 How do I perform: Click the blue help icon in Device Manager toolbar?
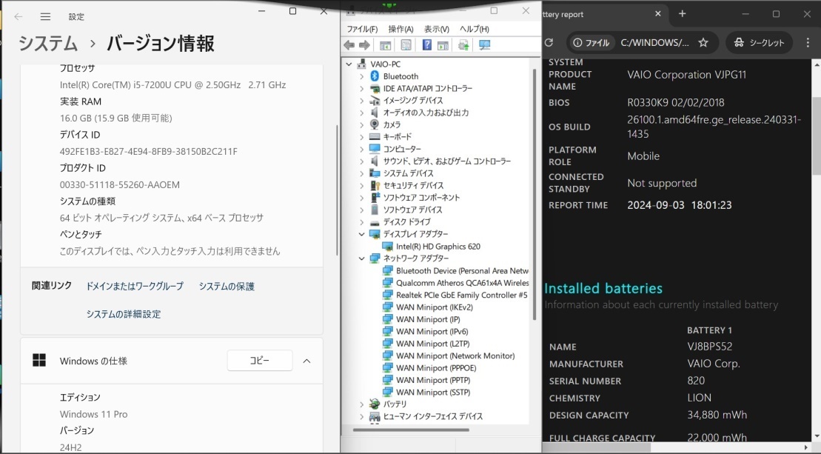click(426, 46)
